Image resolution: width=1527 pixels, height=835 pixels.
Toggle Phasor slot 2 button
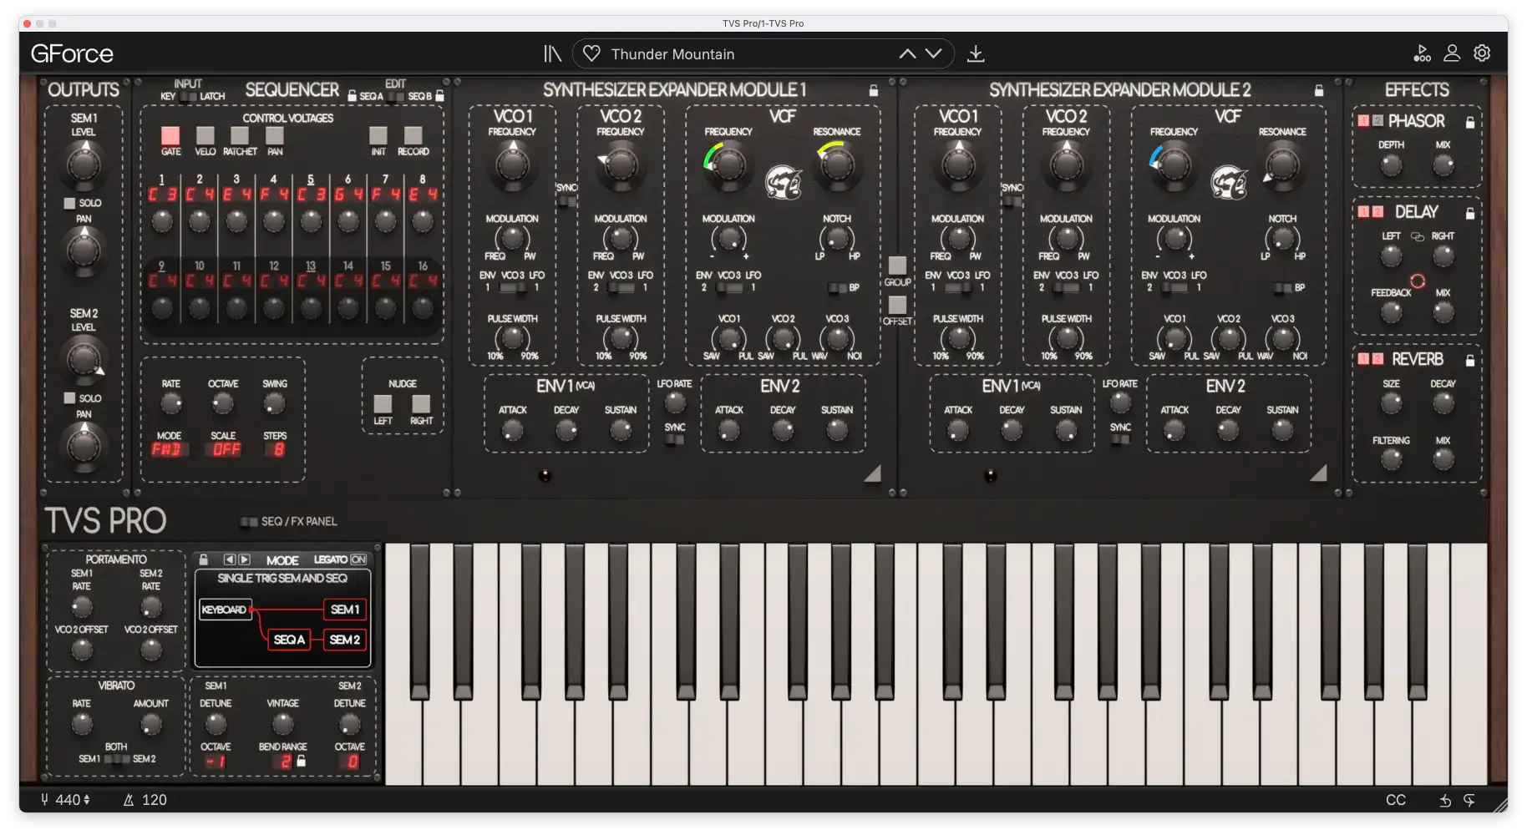tap(1377, 121)
